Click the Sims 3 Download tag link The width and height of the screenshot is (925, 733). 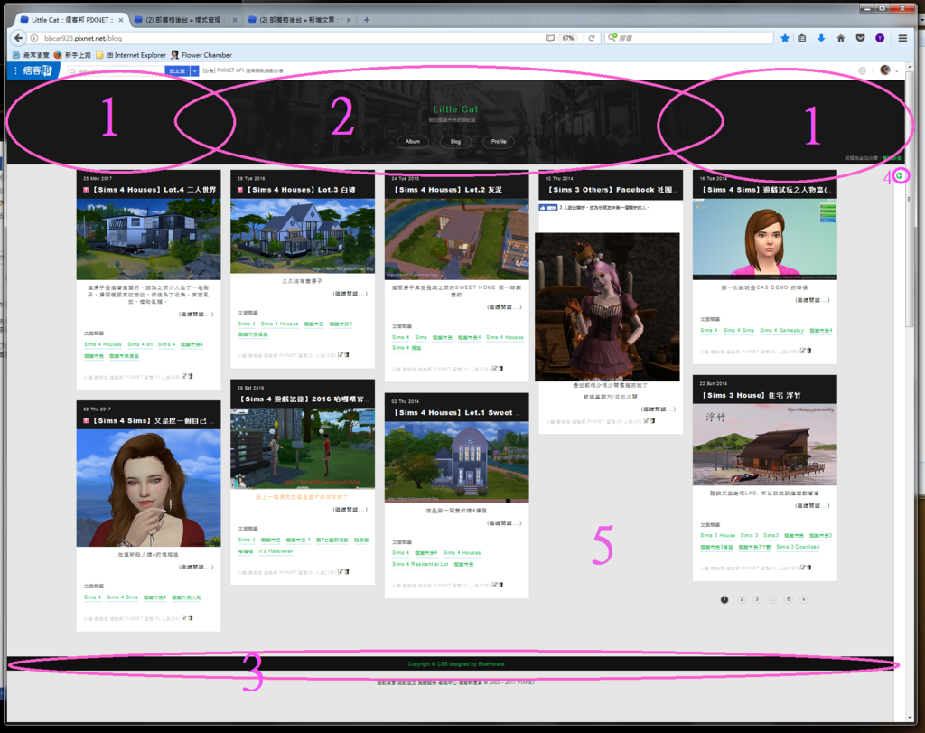click(798, 547)
